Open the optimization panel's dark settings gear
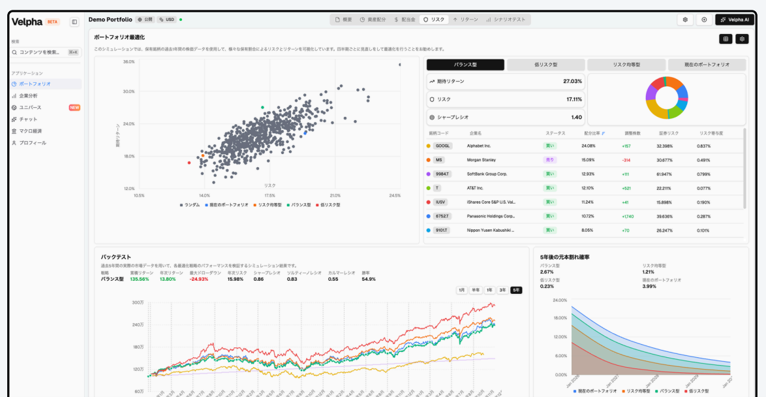This screenshot has height=397, width=766. point(742,39)
